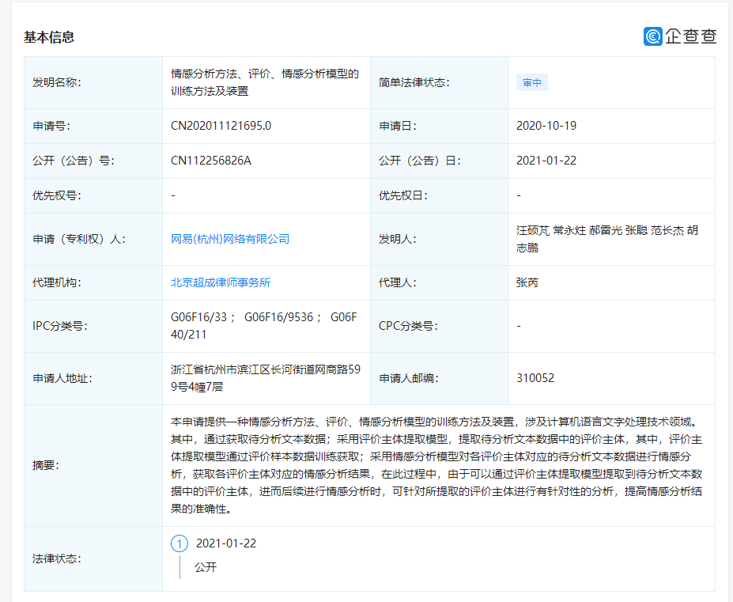This screenshot has width=733, height=602.
Task: Open the 网易(杭州)网络有限公司 applicant link
Action: tap(230, 239)
